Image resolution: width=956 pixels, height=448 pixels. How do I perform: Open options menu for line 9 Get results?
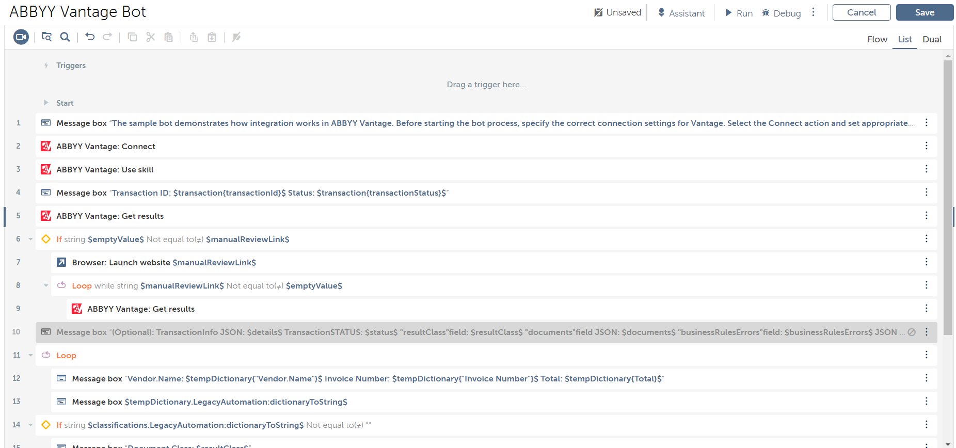(x=927, y=309)
